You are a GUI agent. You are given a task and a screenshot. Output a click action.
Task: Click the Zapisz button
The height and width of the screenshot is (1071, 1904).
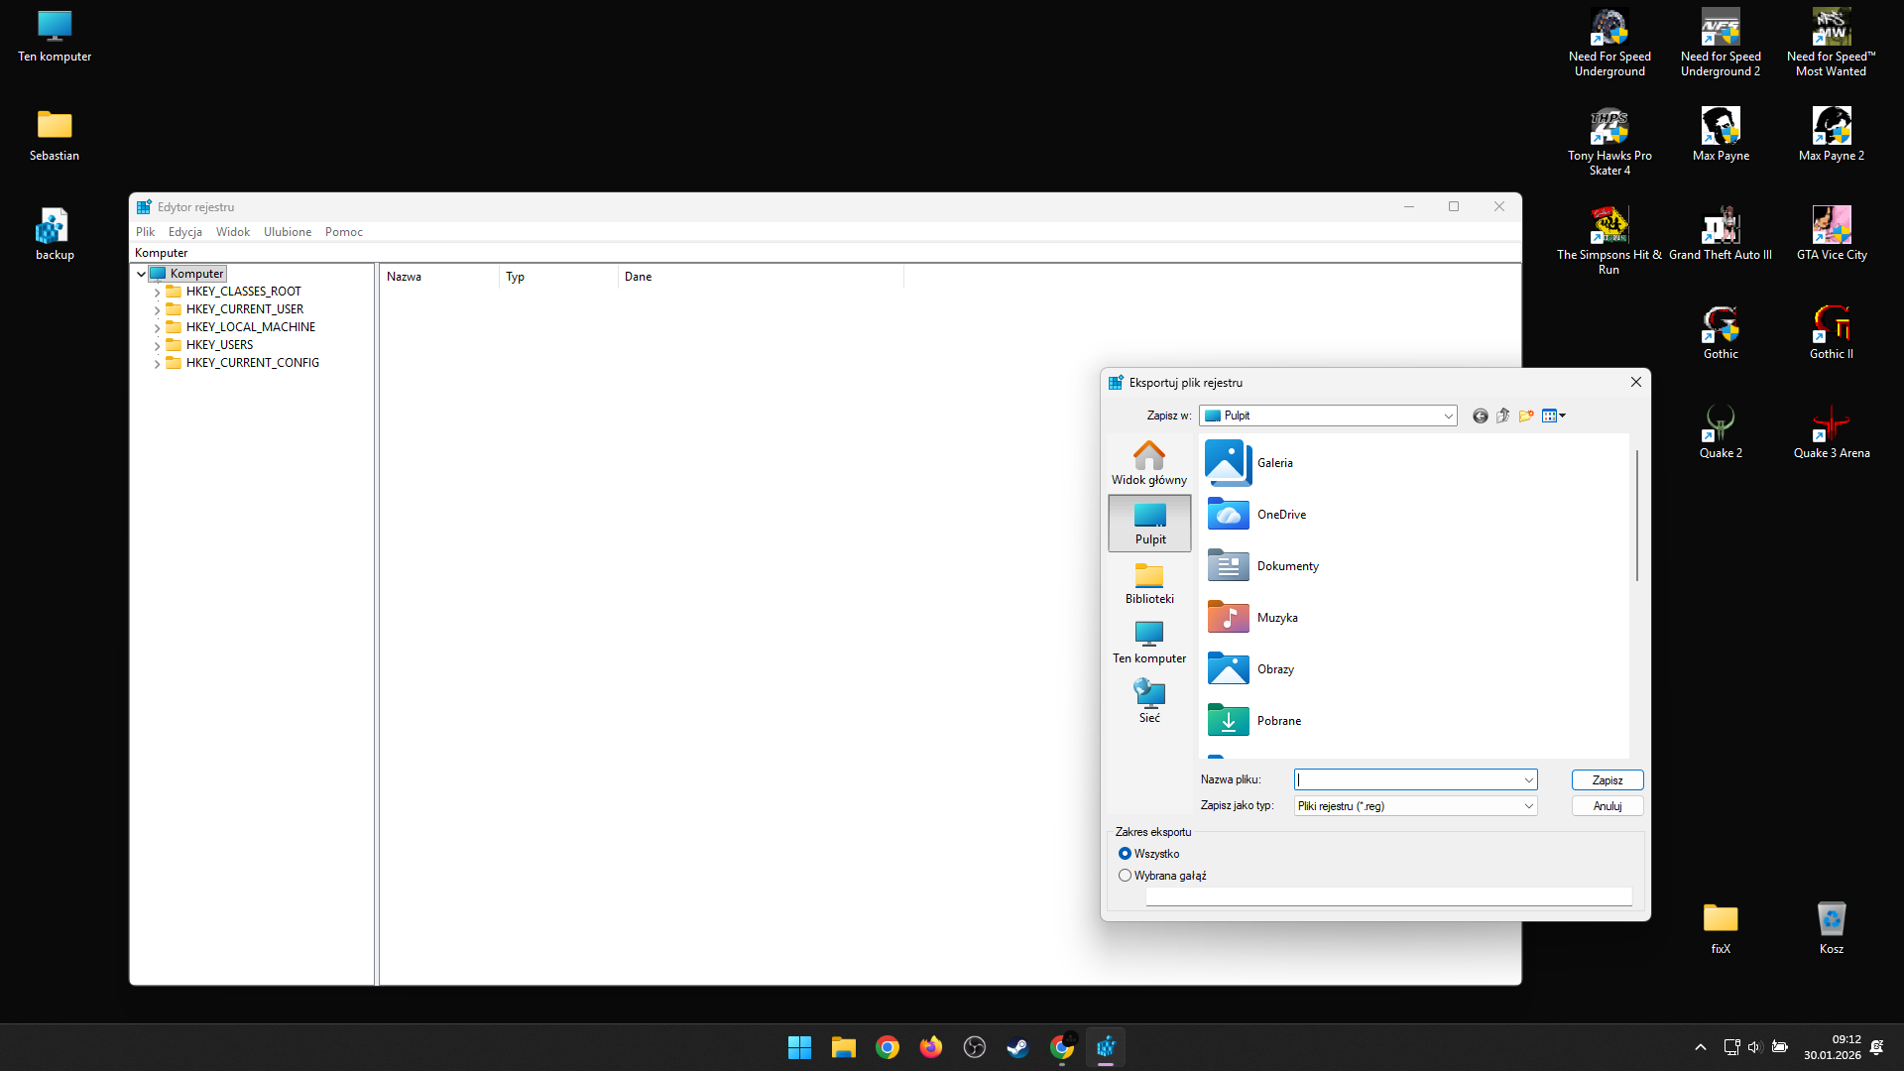tap(1606, 780)
